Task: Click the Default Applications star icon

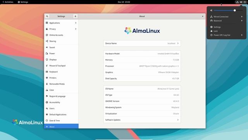Action: click(x=47, y=114)
